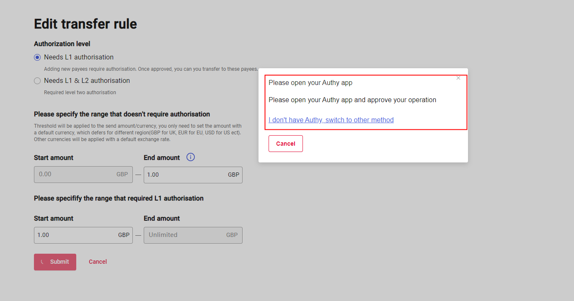Click the info icon beside End amount
This screenshot has height=301, width=574.
[191, 157]
